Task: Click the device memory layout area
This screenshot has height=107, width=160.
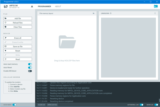Action: pos(128,48)
